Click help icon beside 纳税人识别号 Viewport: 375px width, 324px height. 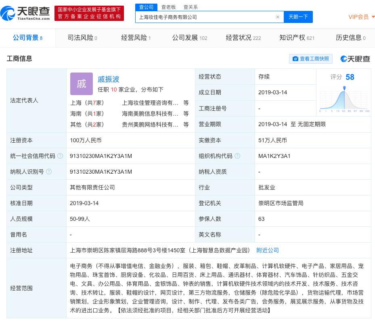coord(49,172)
